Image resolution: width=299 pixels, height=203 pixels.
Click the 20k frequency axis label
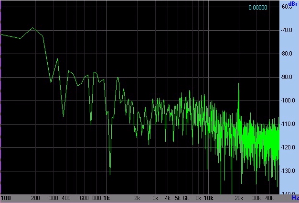[239, 198]
